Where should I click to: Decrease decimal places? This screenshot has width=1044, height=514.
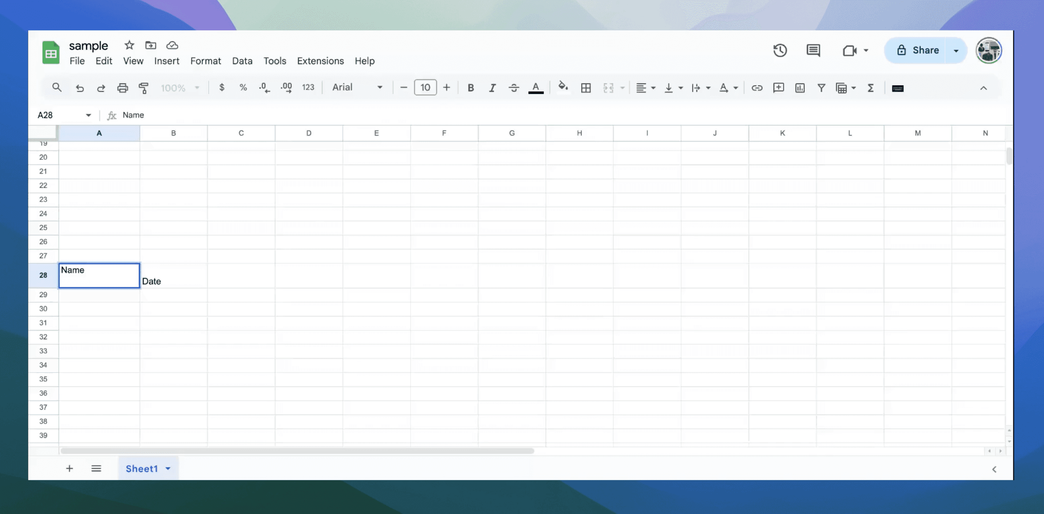point(264,87)
